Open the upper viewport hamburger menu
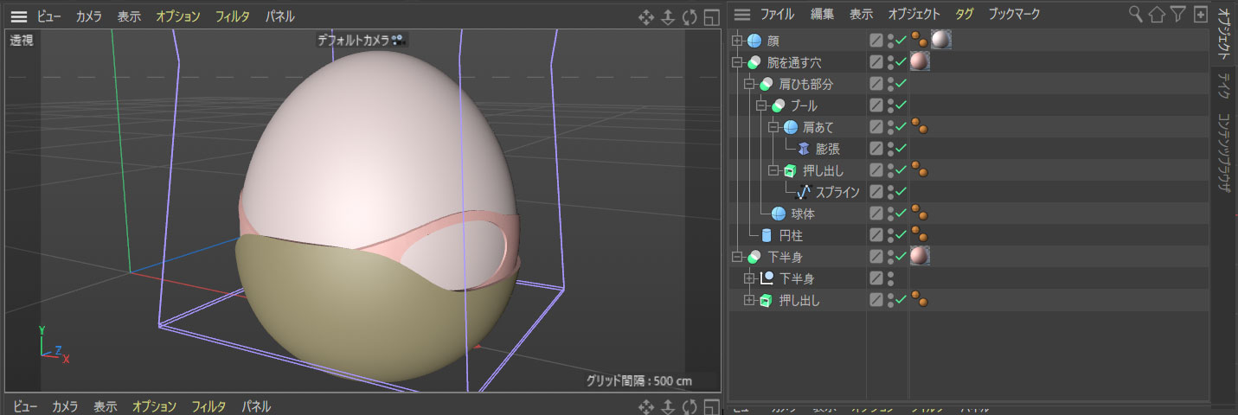Viewport: 1238px width, 415px height. (19, 16)
